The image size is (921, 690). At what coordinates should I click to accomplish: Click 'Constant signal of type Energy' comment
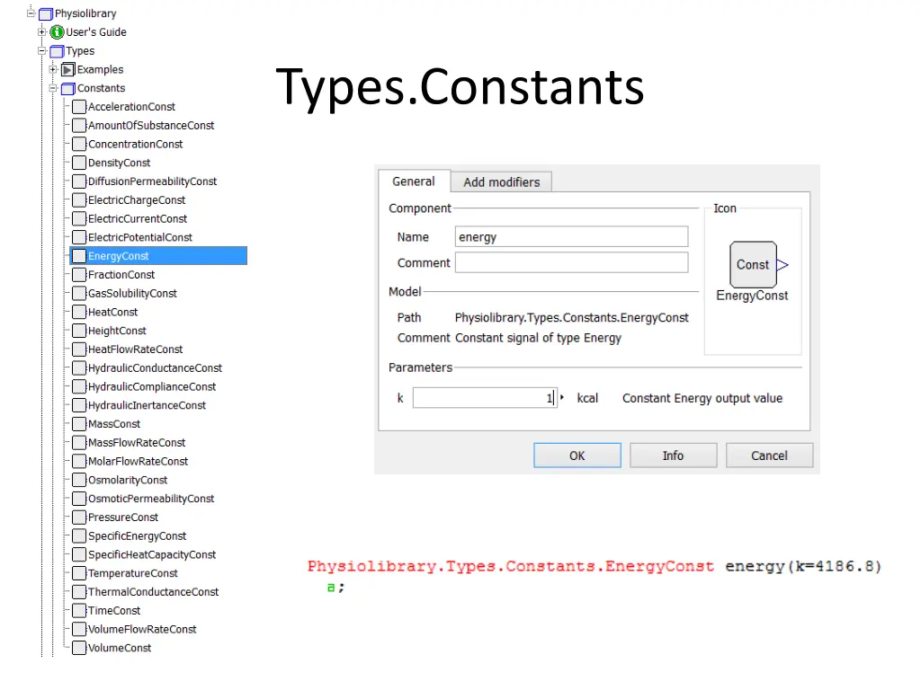point(538,339)
